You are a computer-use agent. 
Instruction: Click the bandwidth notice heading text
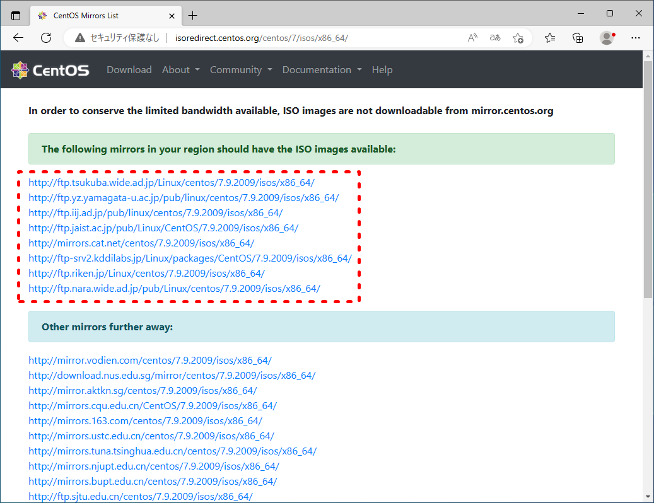[x=291, y=111]
